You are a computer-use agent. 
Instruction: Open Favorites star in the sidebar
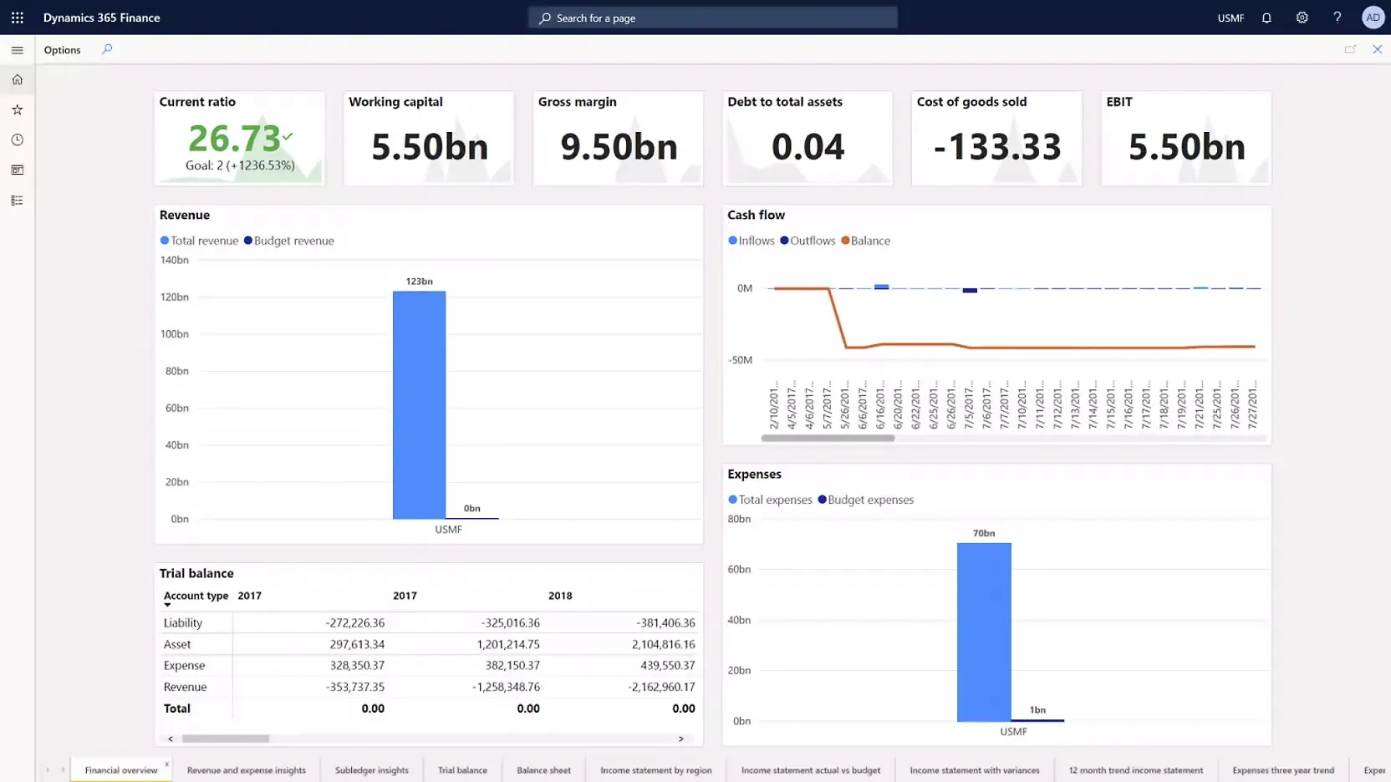[17, 110]
